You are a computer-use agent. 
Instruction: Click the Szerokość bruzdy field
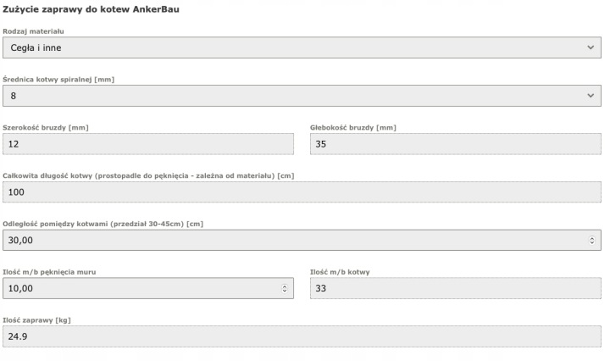point(148,144)
